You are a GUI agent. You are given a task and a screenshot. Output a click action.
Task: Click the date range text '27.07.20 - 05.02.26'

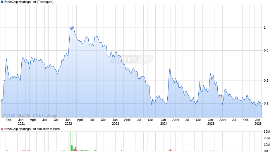click(16, 116)
